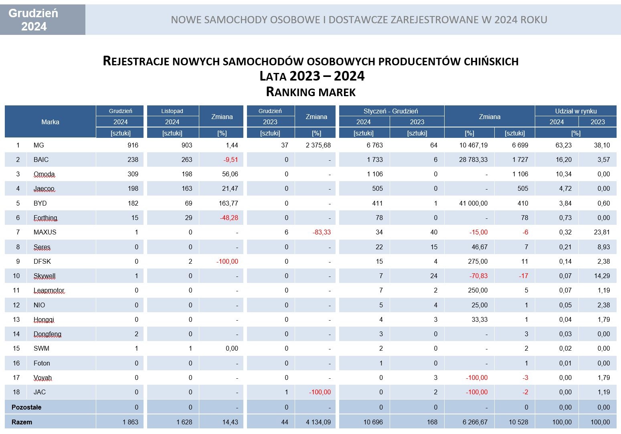The image size is (621, 434).
Task: Click BYD's change value 163,77
Action: (x=229, y=203)
